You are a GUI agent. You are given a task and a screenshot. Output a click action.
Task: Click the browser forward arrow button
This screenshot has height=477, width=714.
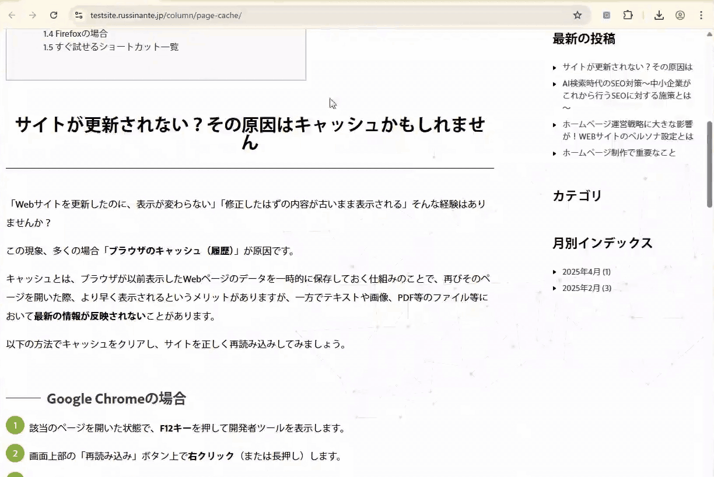coord(33,15)
